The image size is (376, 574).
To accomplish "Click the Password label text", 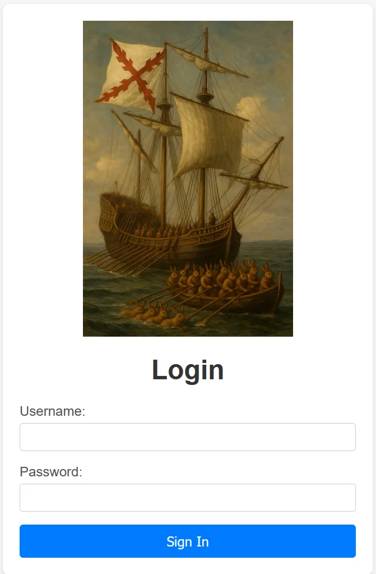I will coord(51,472).
